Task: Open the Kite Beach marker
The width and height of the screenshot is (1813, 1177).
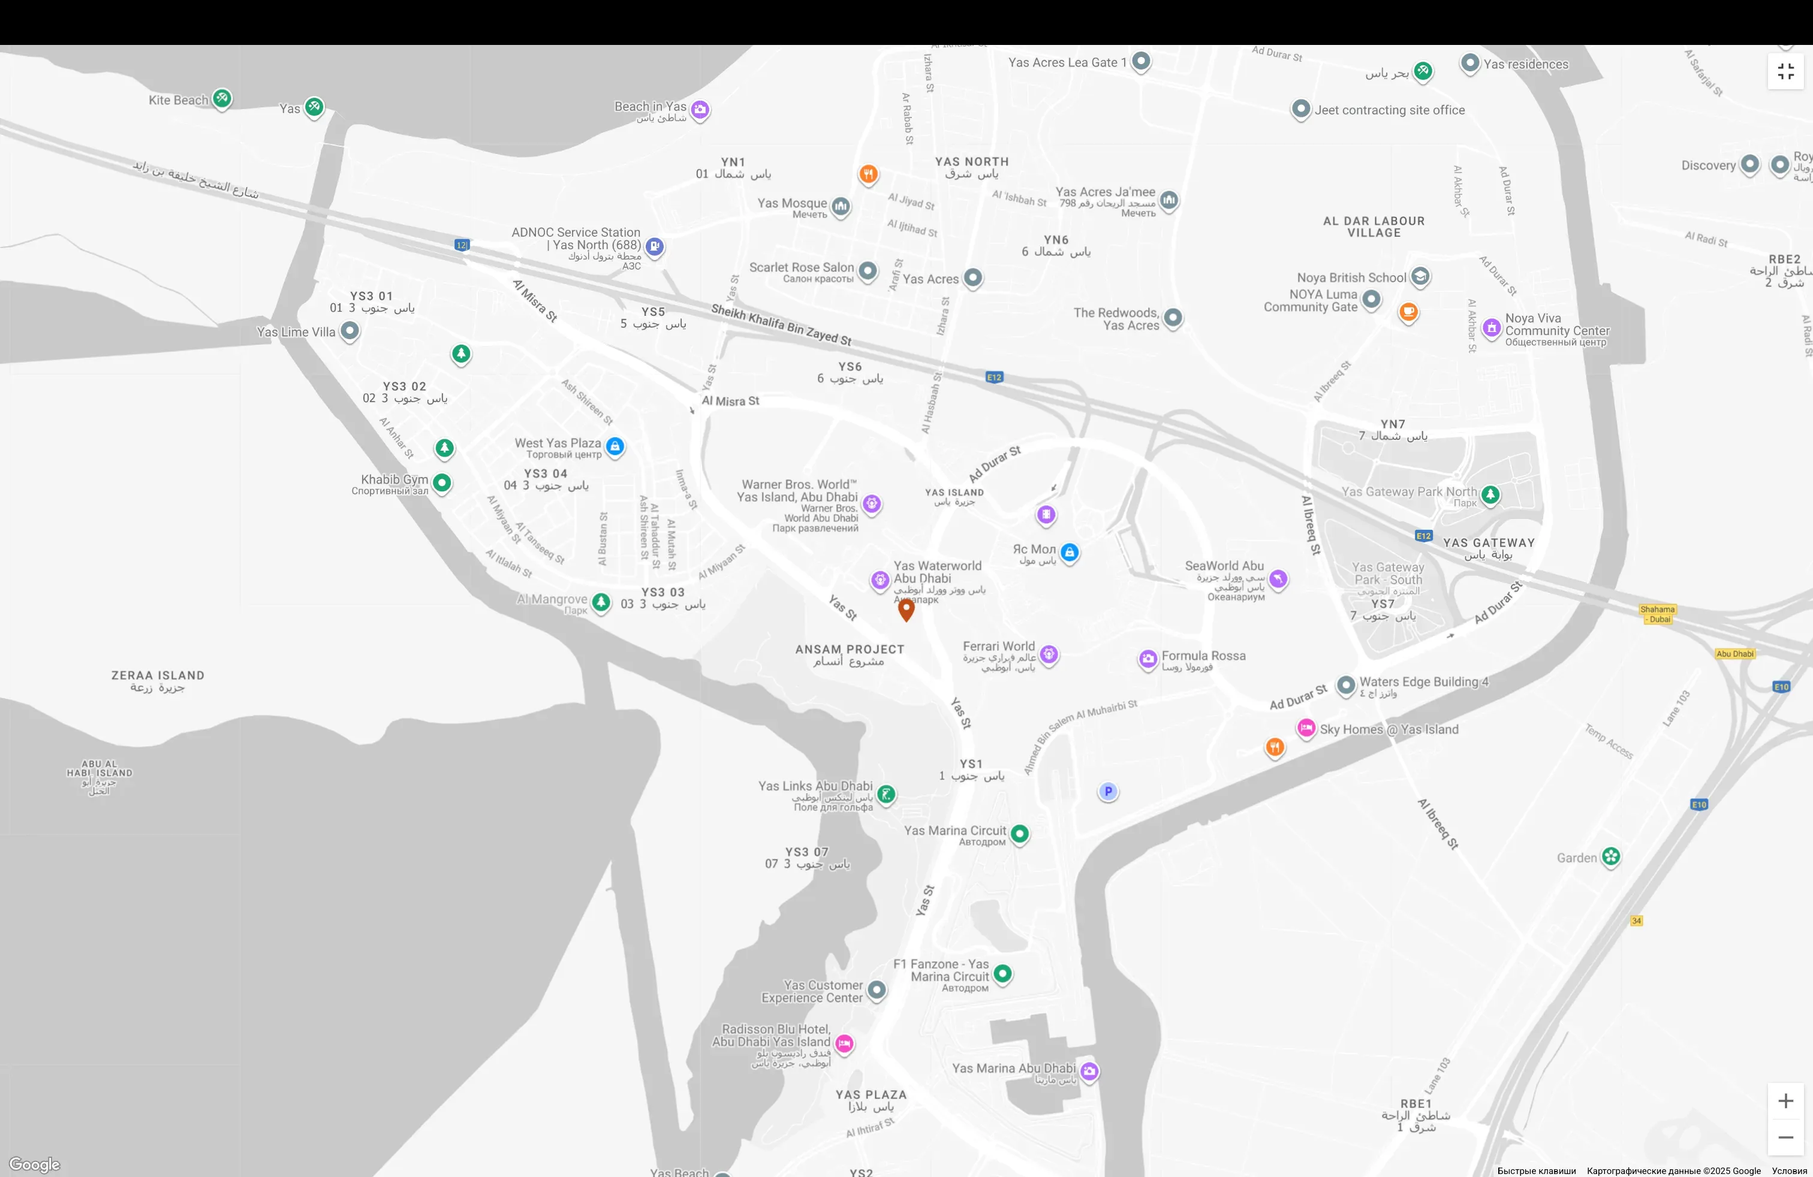Action: pos(222,99)
